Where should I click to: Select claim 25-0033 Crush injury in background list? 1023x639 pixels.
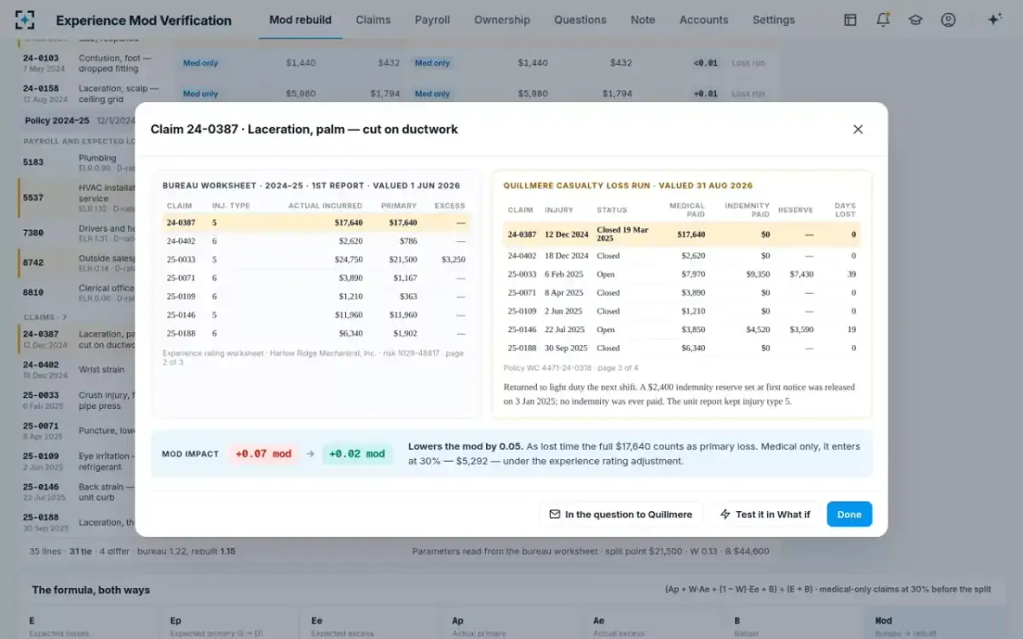coord(77,400)
